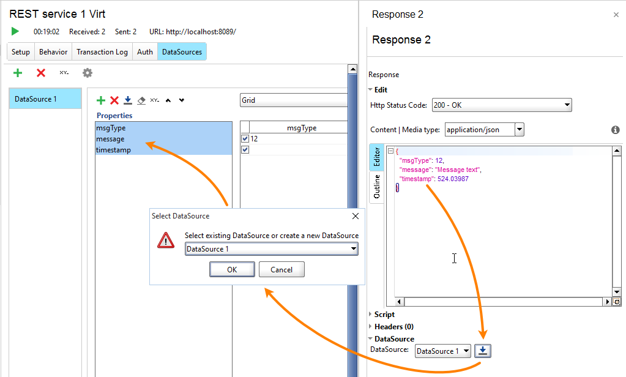Viewport: 626px width, 377px height.
Task: Click the green play button to start service
Action: click(x=15, y=31)
